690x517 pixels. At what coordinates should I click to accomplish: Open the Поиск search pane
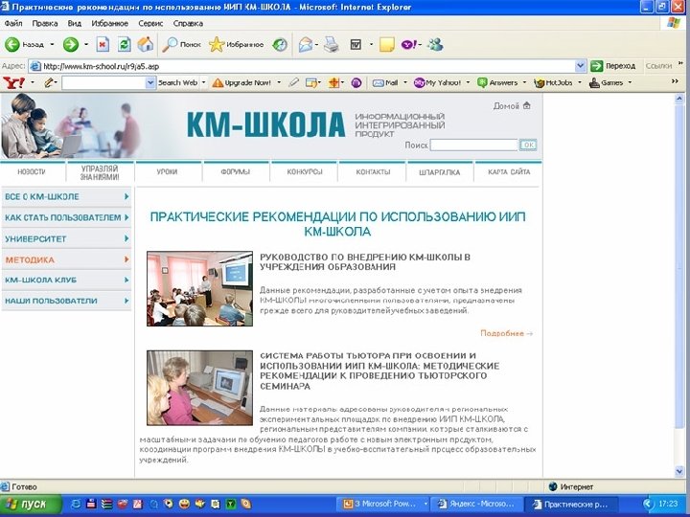181,44
